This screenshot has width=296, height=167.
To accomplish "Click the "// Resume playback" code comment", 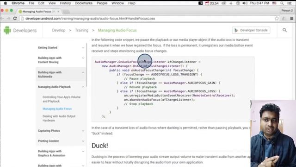I will [140, 87].
